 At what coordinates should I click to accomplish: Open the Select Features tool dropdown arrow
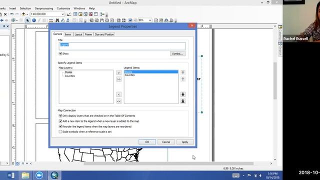[17, 20]
